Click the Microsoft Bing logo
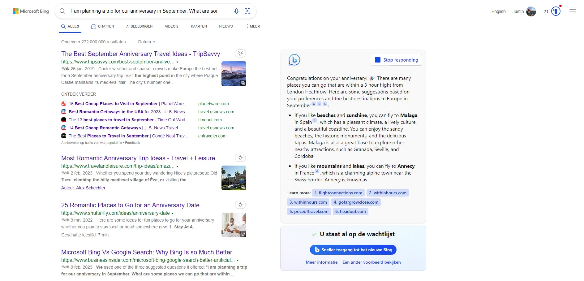This screenshot has width=584, height=281. (31, 11)
